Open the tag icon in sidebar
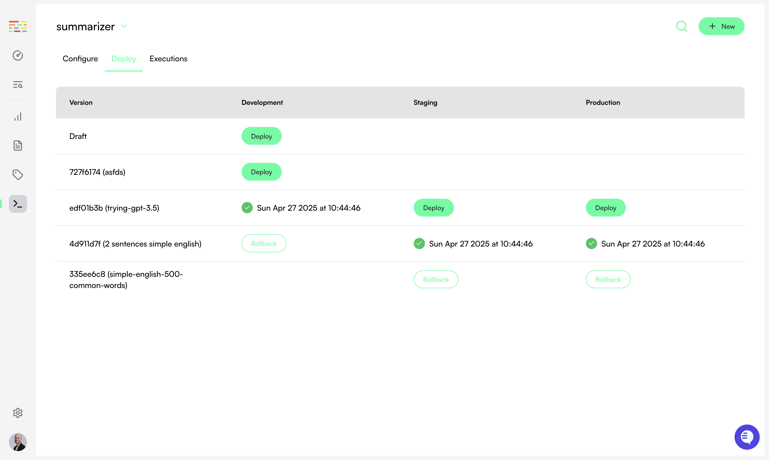Screen dimensions: 769x460 (x=18, y=175)
